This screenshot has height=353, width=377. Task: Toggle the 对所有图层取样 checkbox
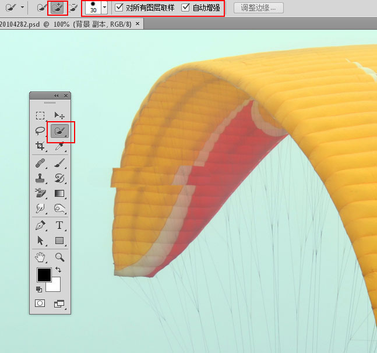(x=119, y=8)
